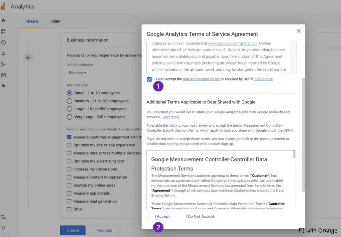The height and width of the screenshot is (237, 341).
Task: Click the dialog's main vertical scrollbar
Action: (x=304, y=135)
